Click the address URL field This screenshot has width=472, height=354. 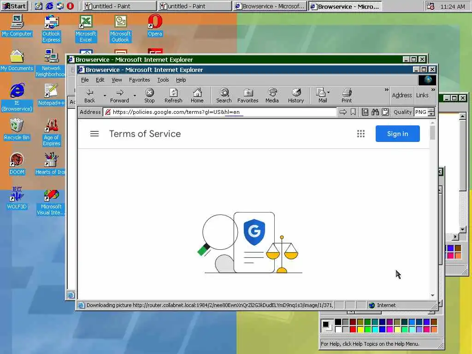(220, 112)
